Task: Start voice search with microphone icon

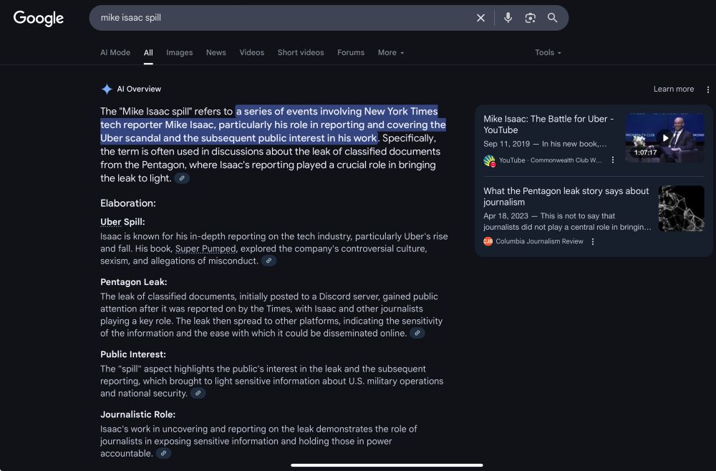Action: click(508, 18)
